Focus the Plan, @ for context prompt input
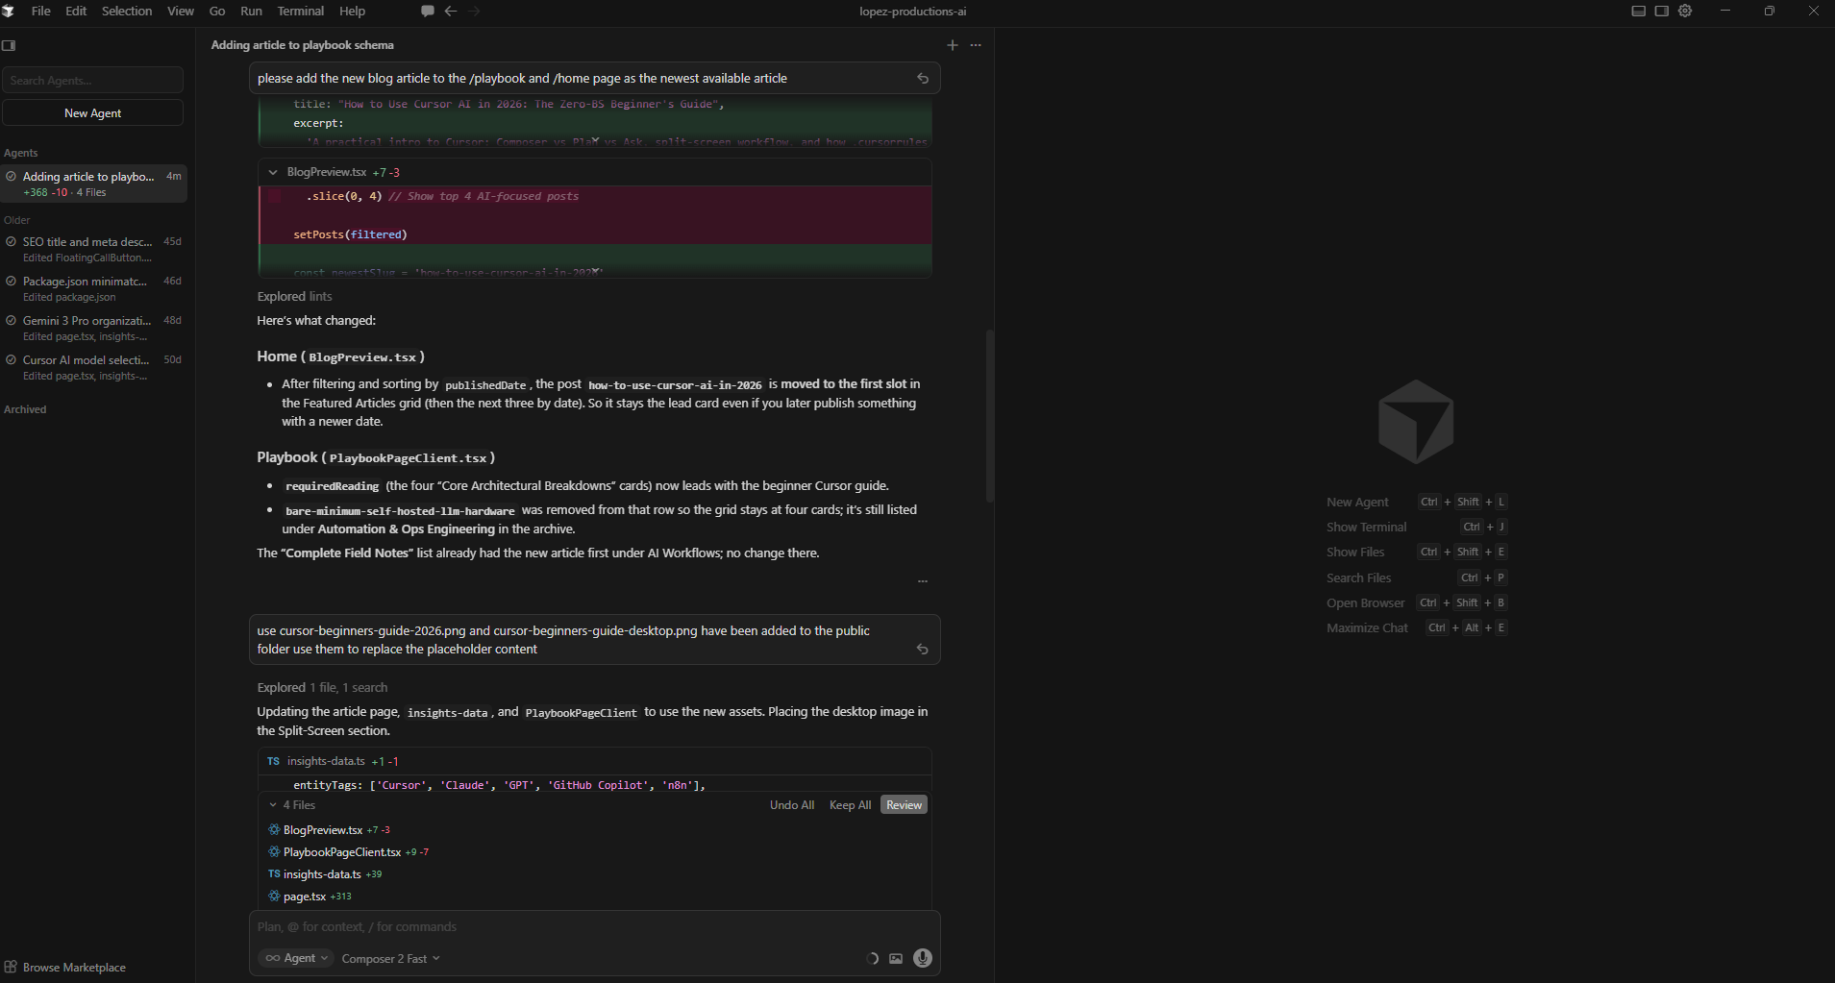This screenshot has width=1835, height=983. (x=594, y=927)
